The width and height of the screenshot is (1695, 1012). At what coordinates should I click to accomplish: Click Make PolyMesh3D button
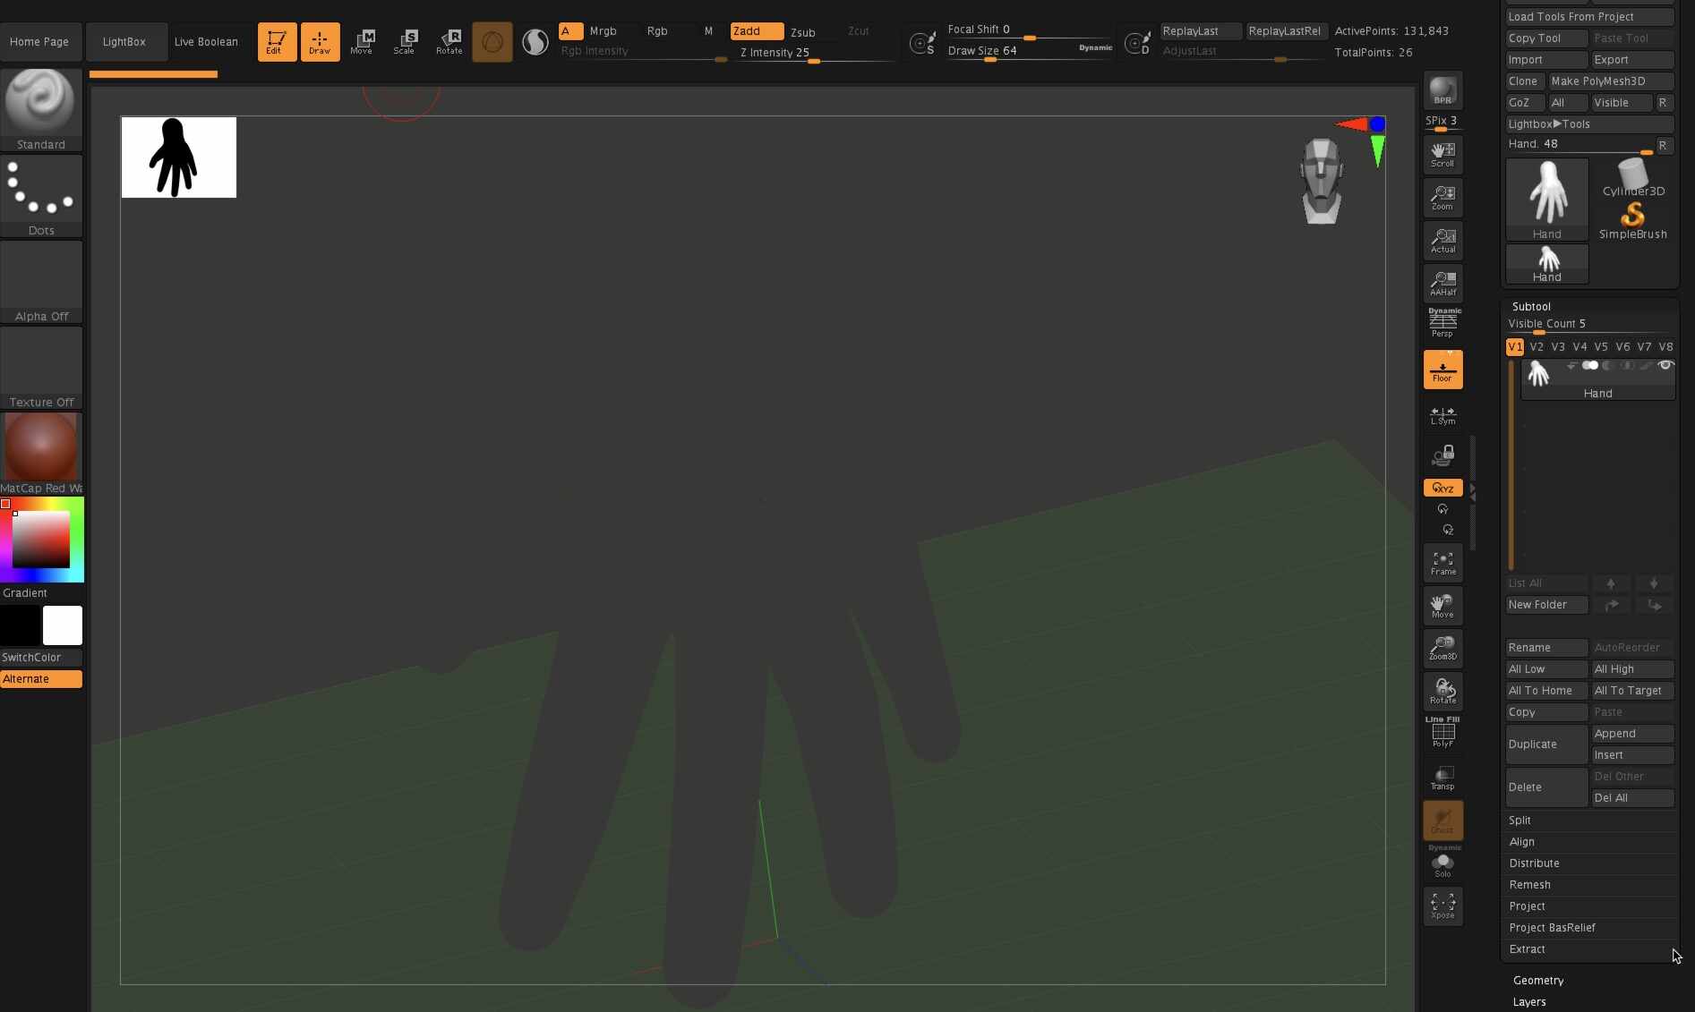click(x=1611, y=81)
